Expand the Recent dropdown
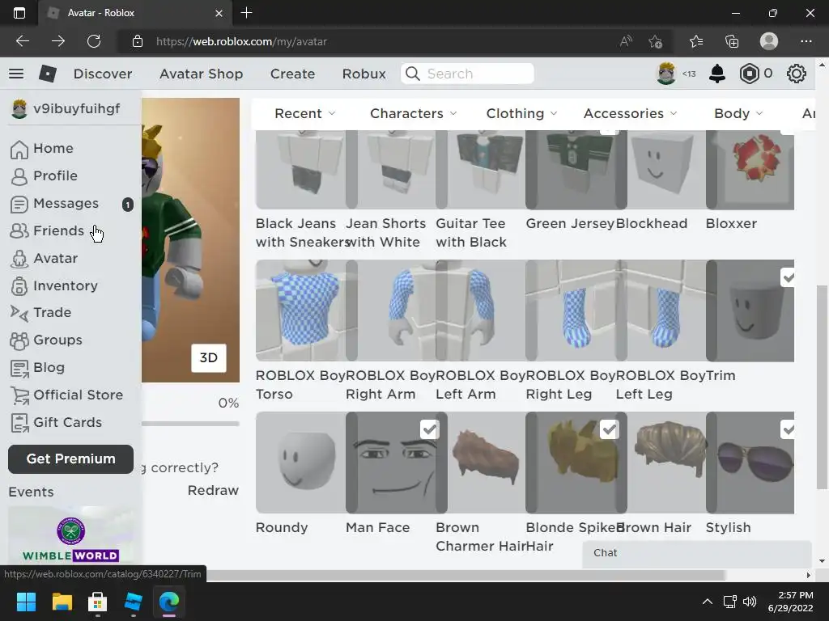Viewport: 829px width, 621px height. point(305,113)
